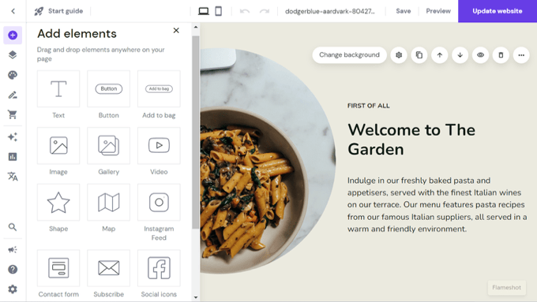The height and width of the screenshot is (302, 537).
Task: Open the styles palette icon in sidebar
Action: click(13, 75)
